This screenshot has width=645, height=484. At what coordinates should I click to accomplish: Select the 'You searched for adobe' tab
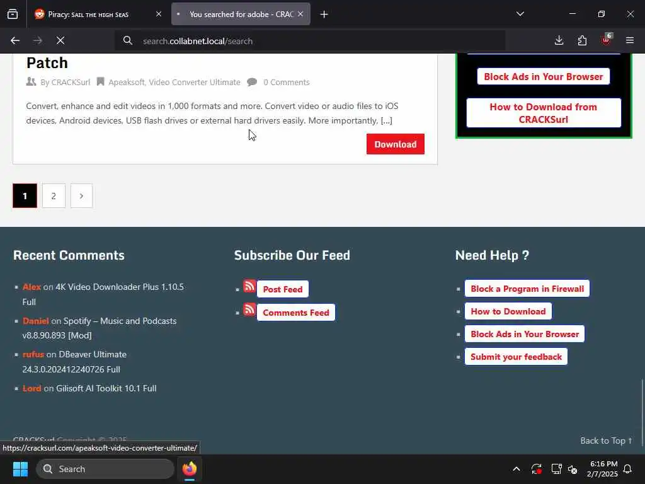(241, 14)
